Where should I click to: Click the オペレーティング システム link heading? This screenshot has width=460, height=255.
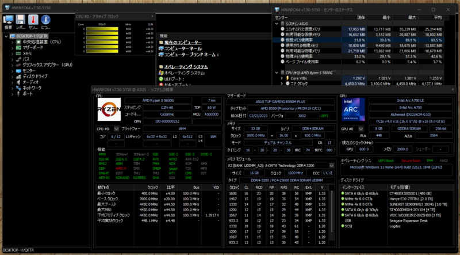click(186, 67)
